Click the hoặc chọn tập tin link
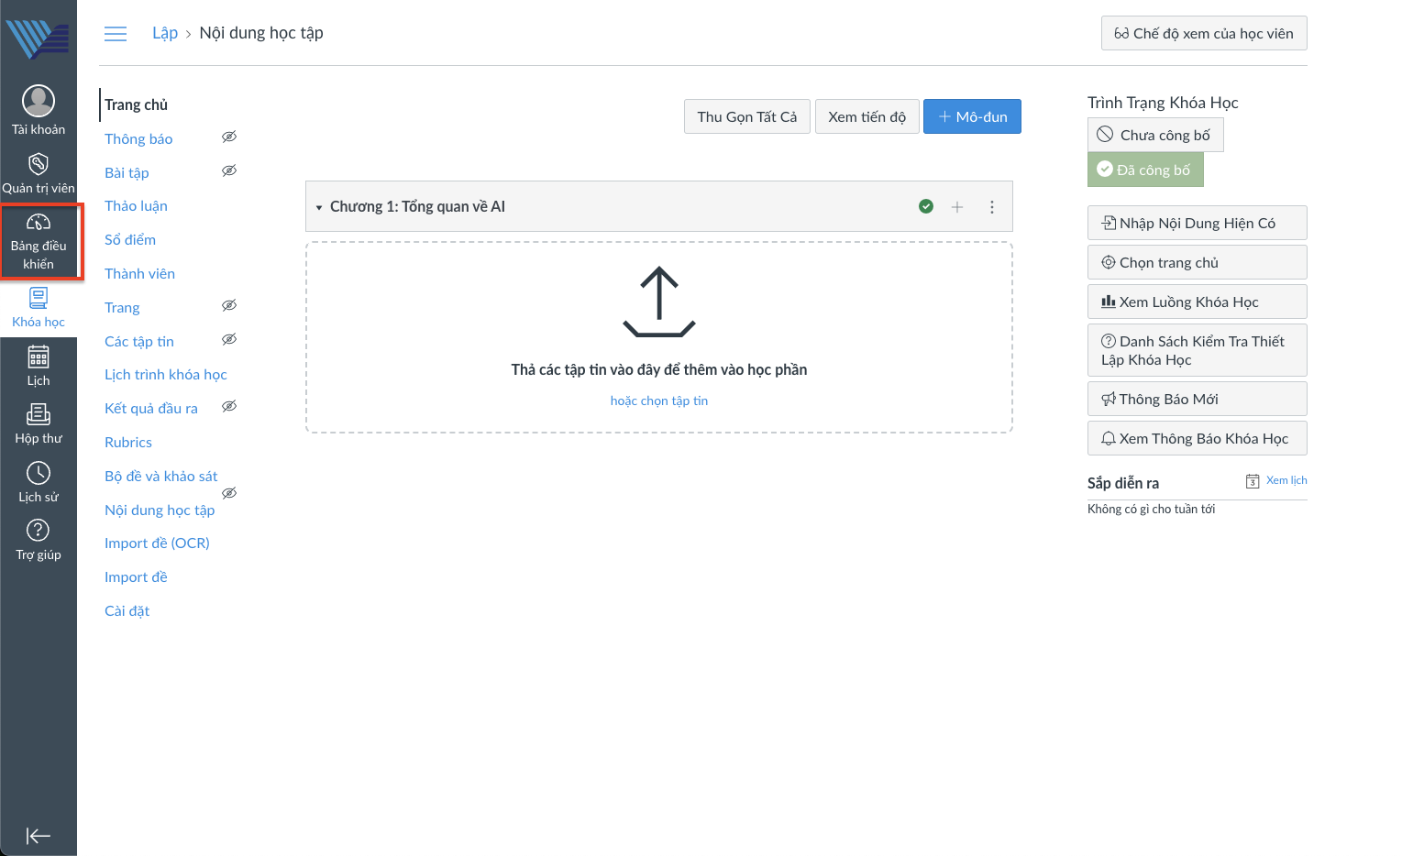 point(658,401)
